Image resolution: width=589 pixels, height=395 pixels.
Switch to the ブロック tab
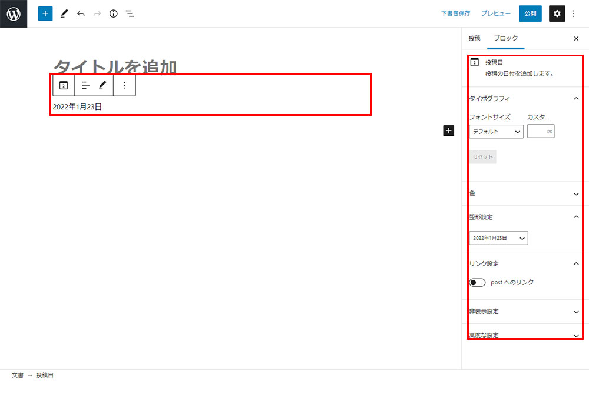point(506,38)
